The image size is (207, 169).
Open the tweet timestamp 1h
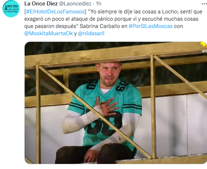(x=99, y=4)
